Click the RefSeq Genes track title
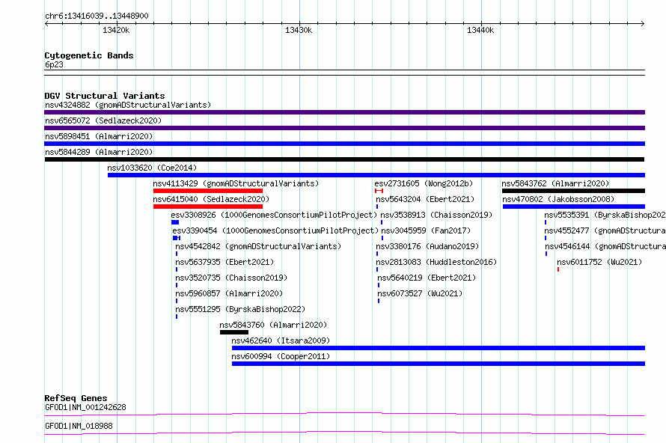666x443 pixels. 76,398
